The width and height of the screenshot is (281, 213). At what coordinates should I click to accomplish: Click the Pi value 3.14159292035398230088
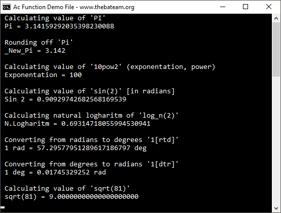click(x=69, y=26)
